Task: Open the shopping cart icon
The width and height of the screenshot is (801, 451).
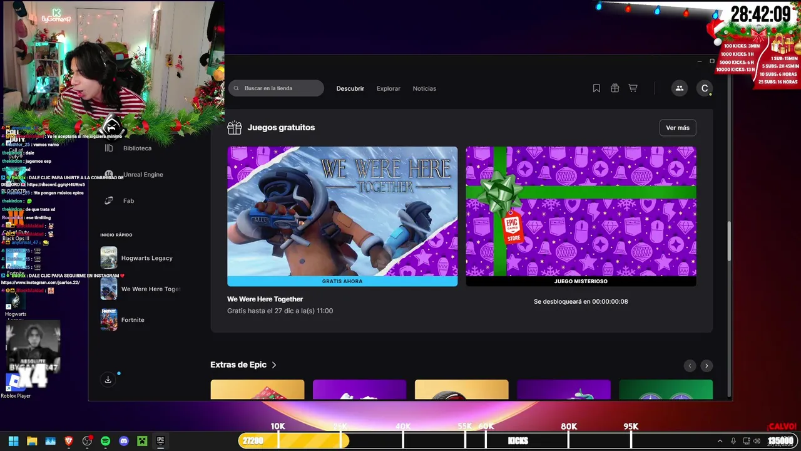Action: coord(633,88)
